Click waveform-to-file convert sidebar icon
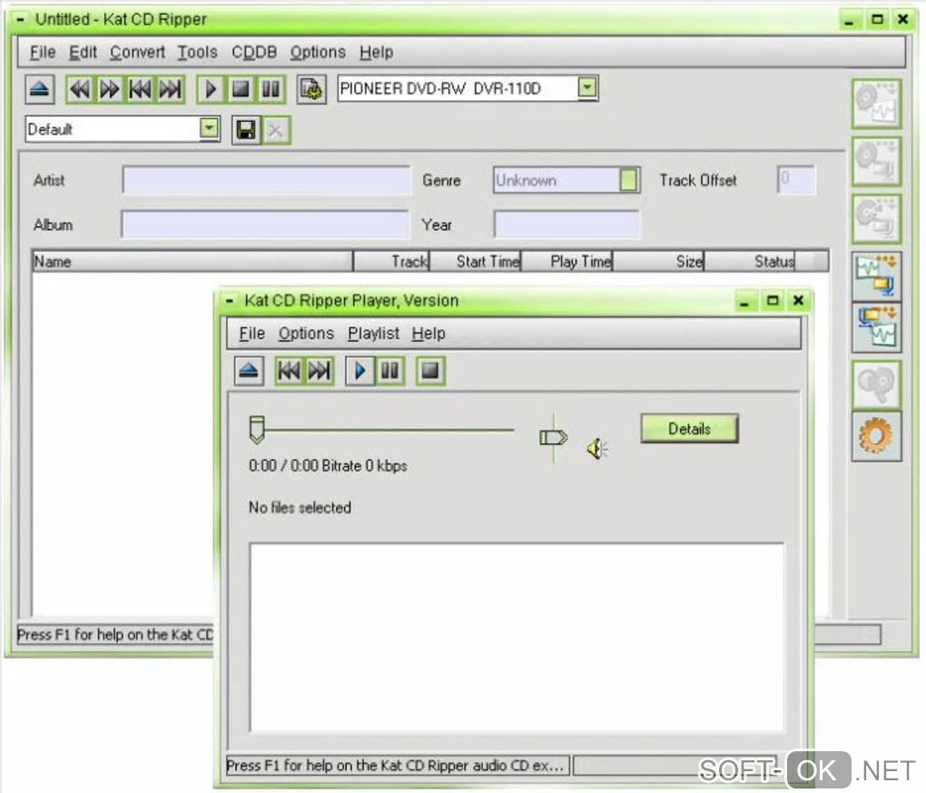Image resolution: width=926 pixels, height=793 pixels. click(876, 276)
